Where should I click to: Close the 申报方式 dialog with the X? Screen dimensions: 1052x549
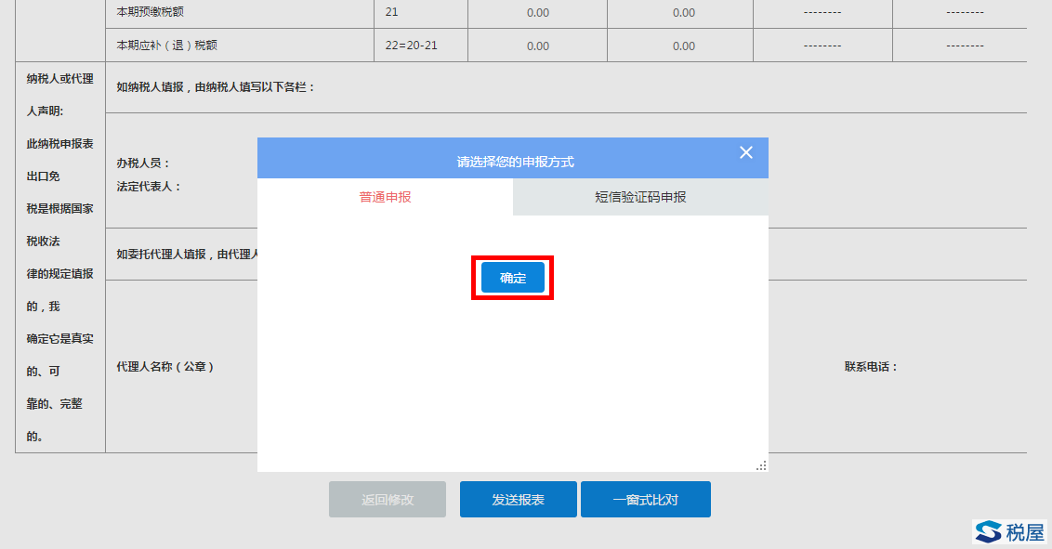tap(745, 152)
